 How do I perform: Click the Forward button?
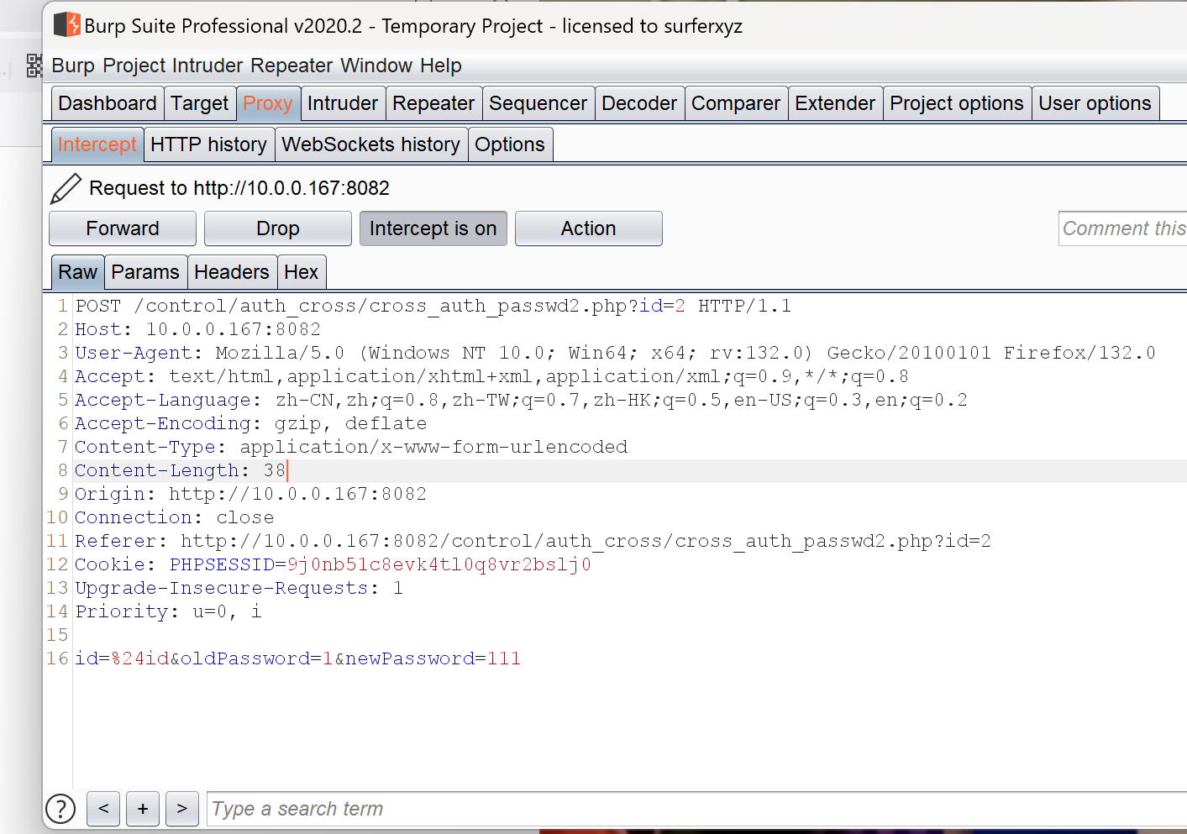[123, 228]
